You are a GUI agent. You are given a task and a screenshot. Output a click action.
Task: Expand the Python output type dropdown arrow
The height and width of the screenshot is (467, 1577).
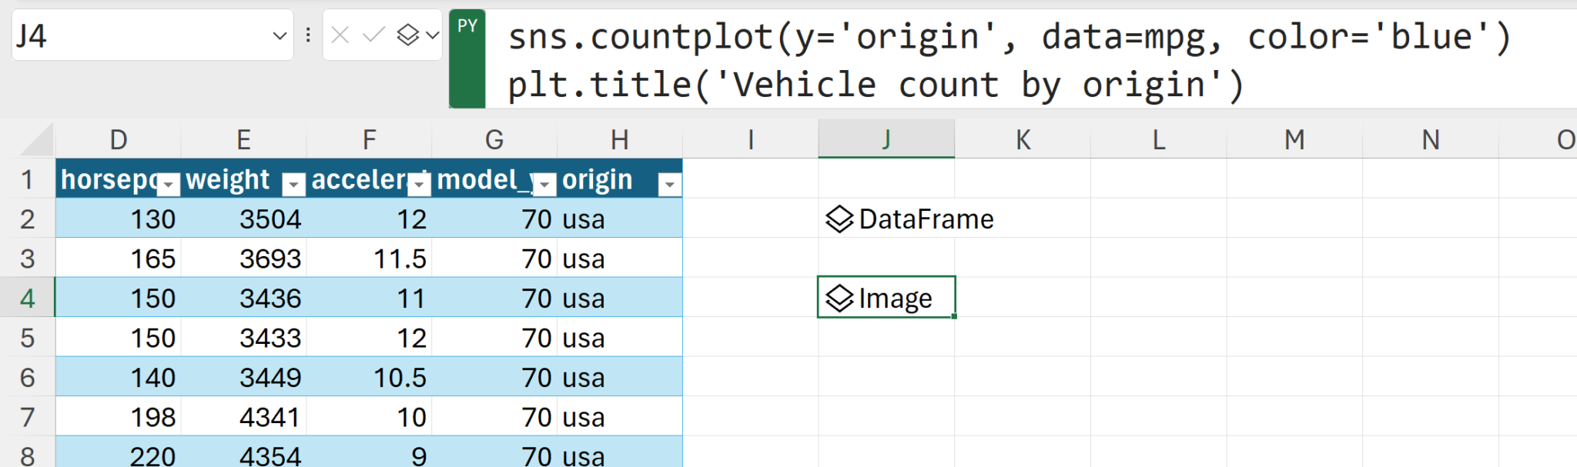(x=432, y=35)
